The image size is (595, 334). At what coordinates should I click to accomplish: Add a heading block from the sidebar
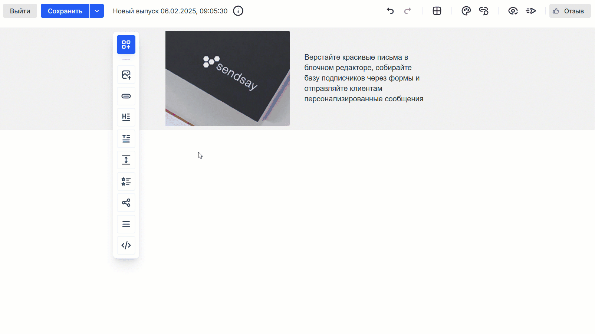pyautogui.click(x=126, y=117)
